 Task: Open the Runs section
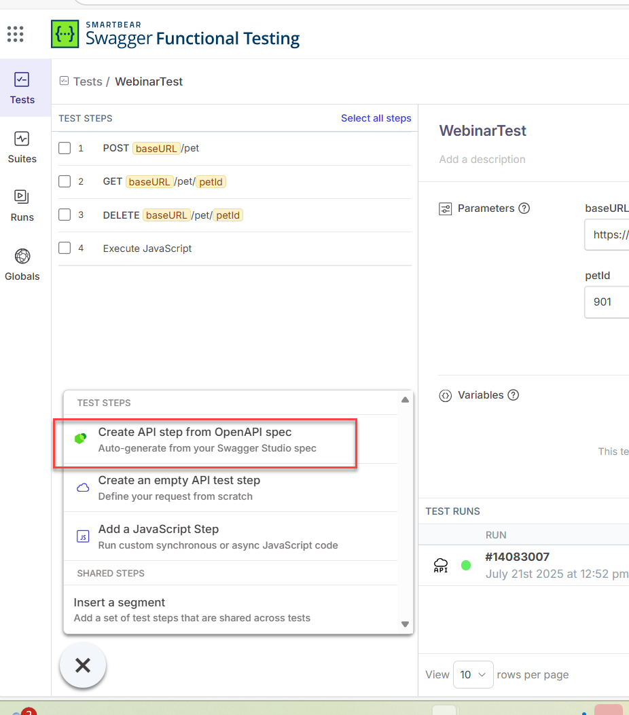click(22, 206)
